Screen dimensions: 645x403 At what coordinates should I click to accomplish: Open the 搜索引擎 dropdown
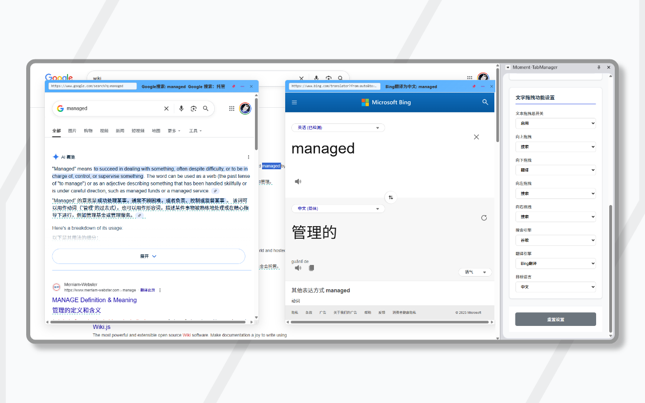(555, 240)
